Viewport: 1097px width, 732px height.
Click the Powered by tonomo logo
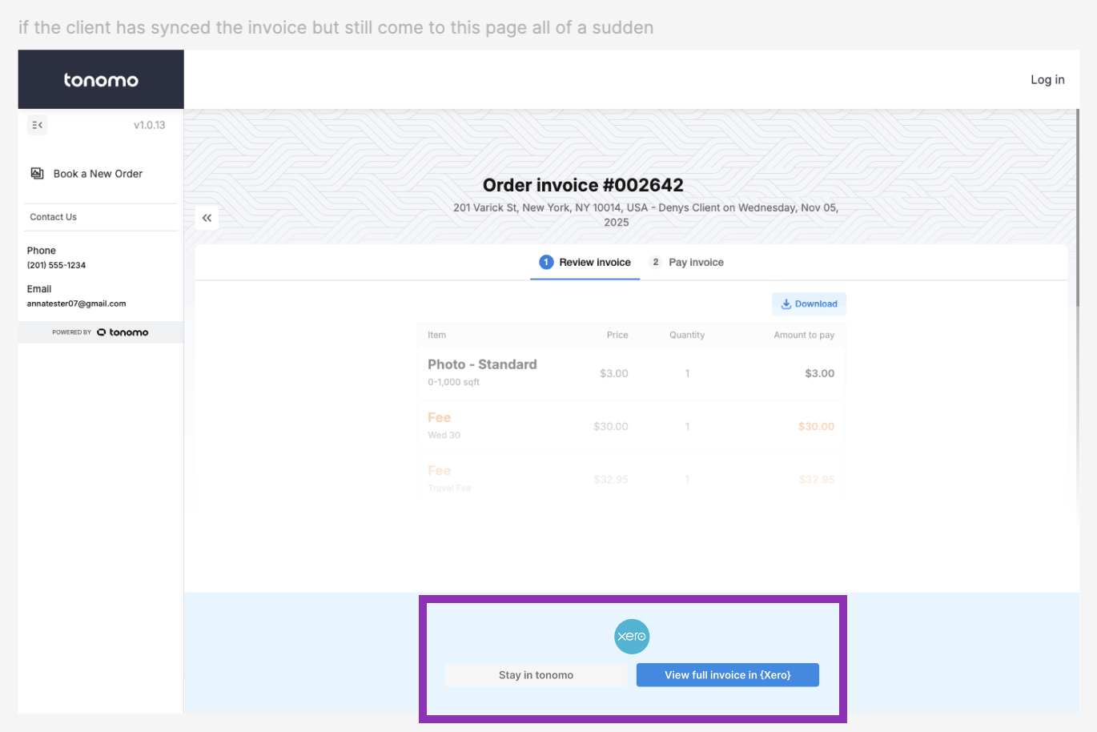tap(123, 332)
